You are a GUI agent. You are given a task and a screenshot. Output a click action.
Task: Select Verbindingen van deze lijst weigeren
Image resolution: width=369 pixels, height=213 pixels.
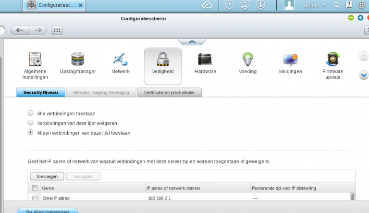point(30,123)
